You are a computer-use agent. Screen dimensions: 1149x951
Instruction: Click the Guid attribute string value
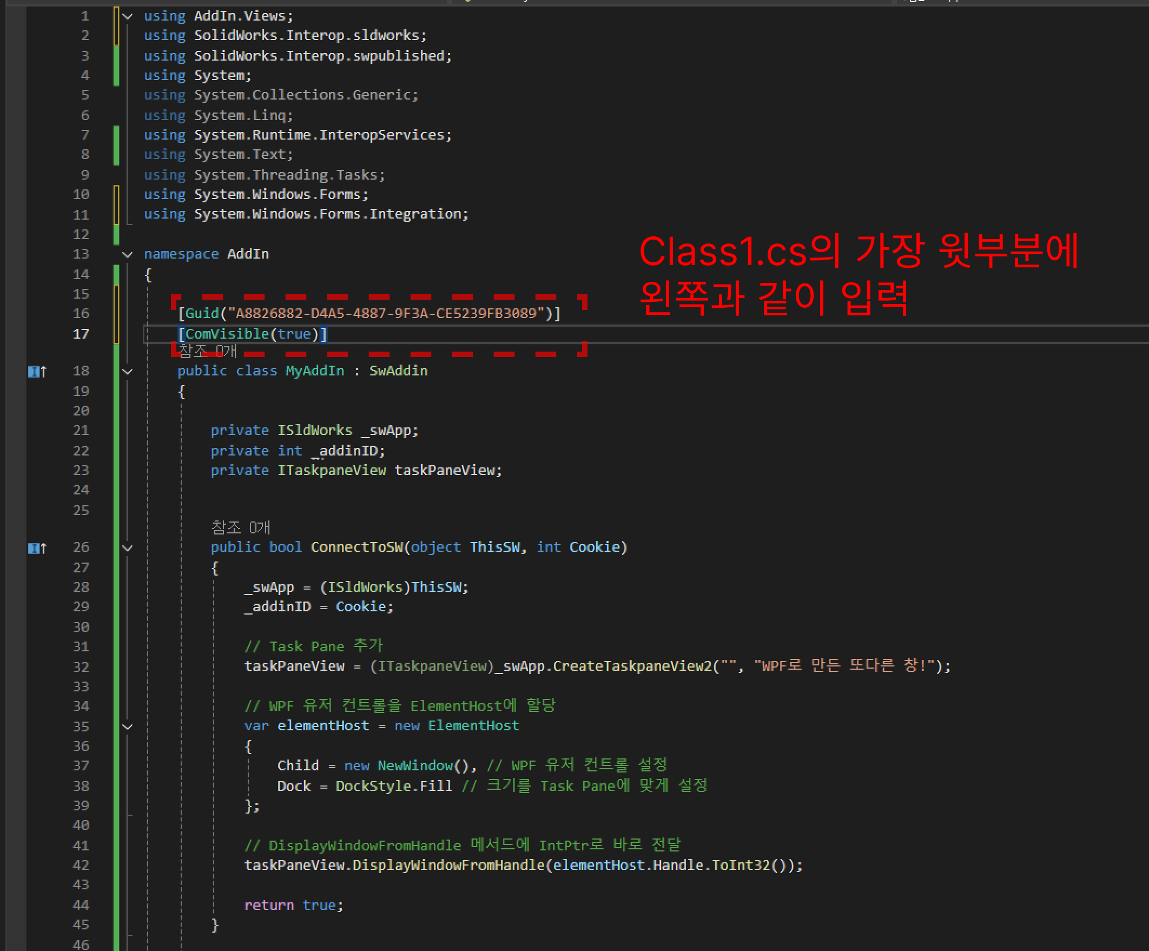pos(386,314)
